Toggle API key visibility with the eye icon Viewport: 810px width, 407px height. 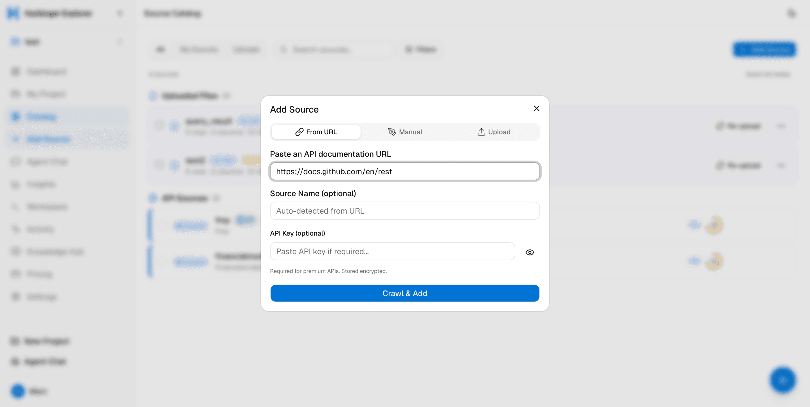(530, 252)
